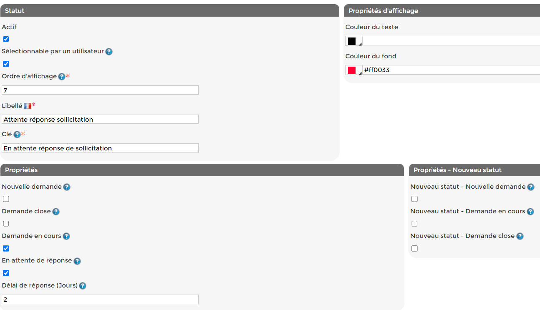Click the French flag icon beside Libellé
The image size is (540, 310).
(28, 106)
